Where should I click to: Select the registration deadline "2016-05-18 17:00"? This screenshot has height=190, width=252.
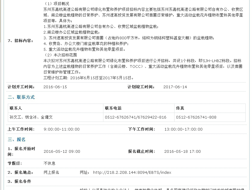pos(182,152)
